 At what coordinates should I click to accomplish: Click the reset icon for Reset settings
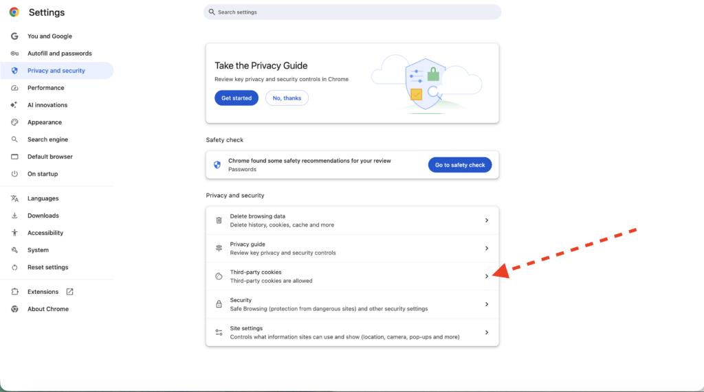pyautogui.click(x=14, y=267)
